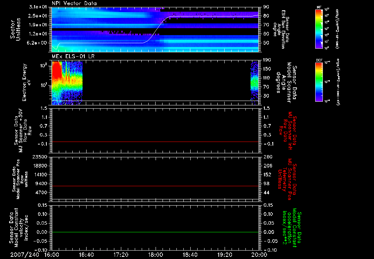The width and height of the screenshot is (374, 259).
Task: Click the '6.2e+00' sector axis tick
Action: coord(38,43)
